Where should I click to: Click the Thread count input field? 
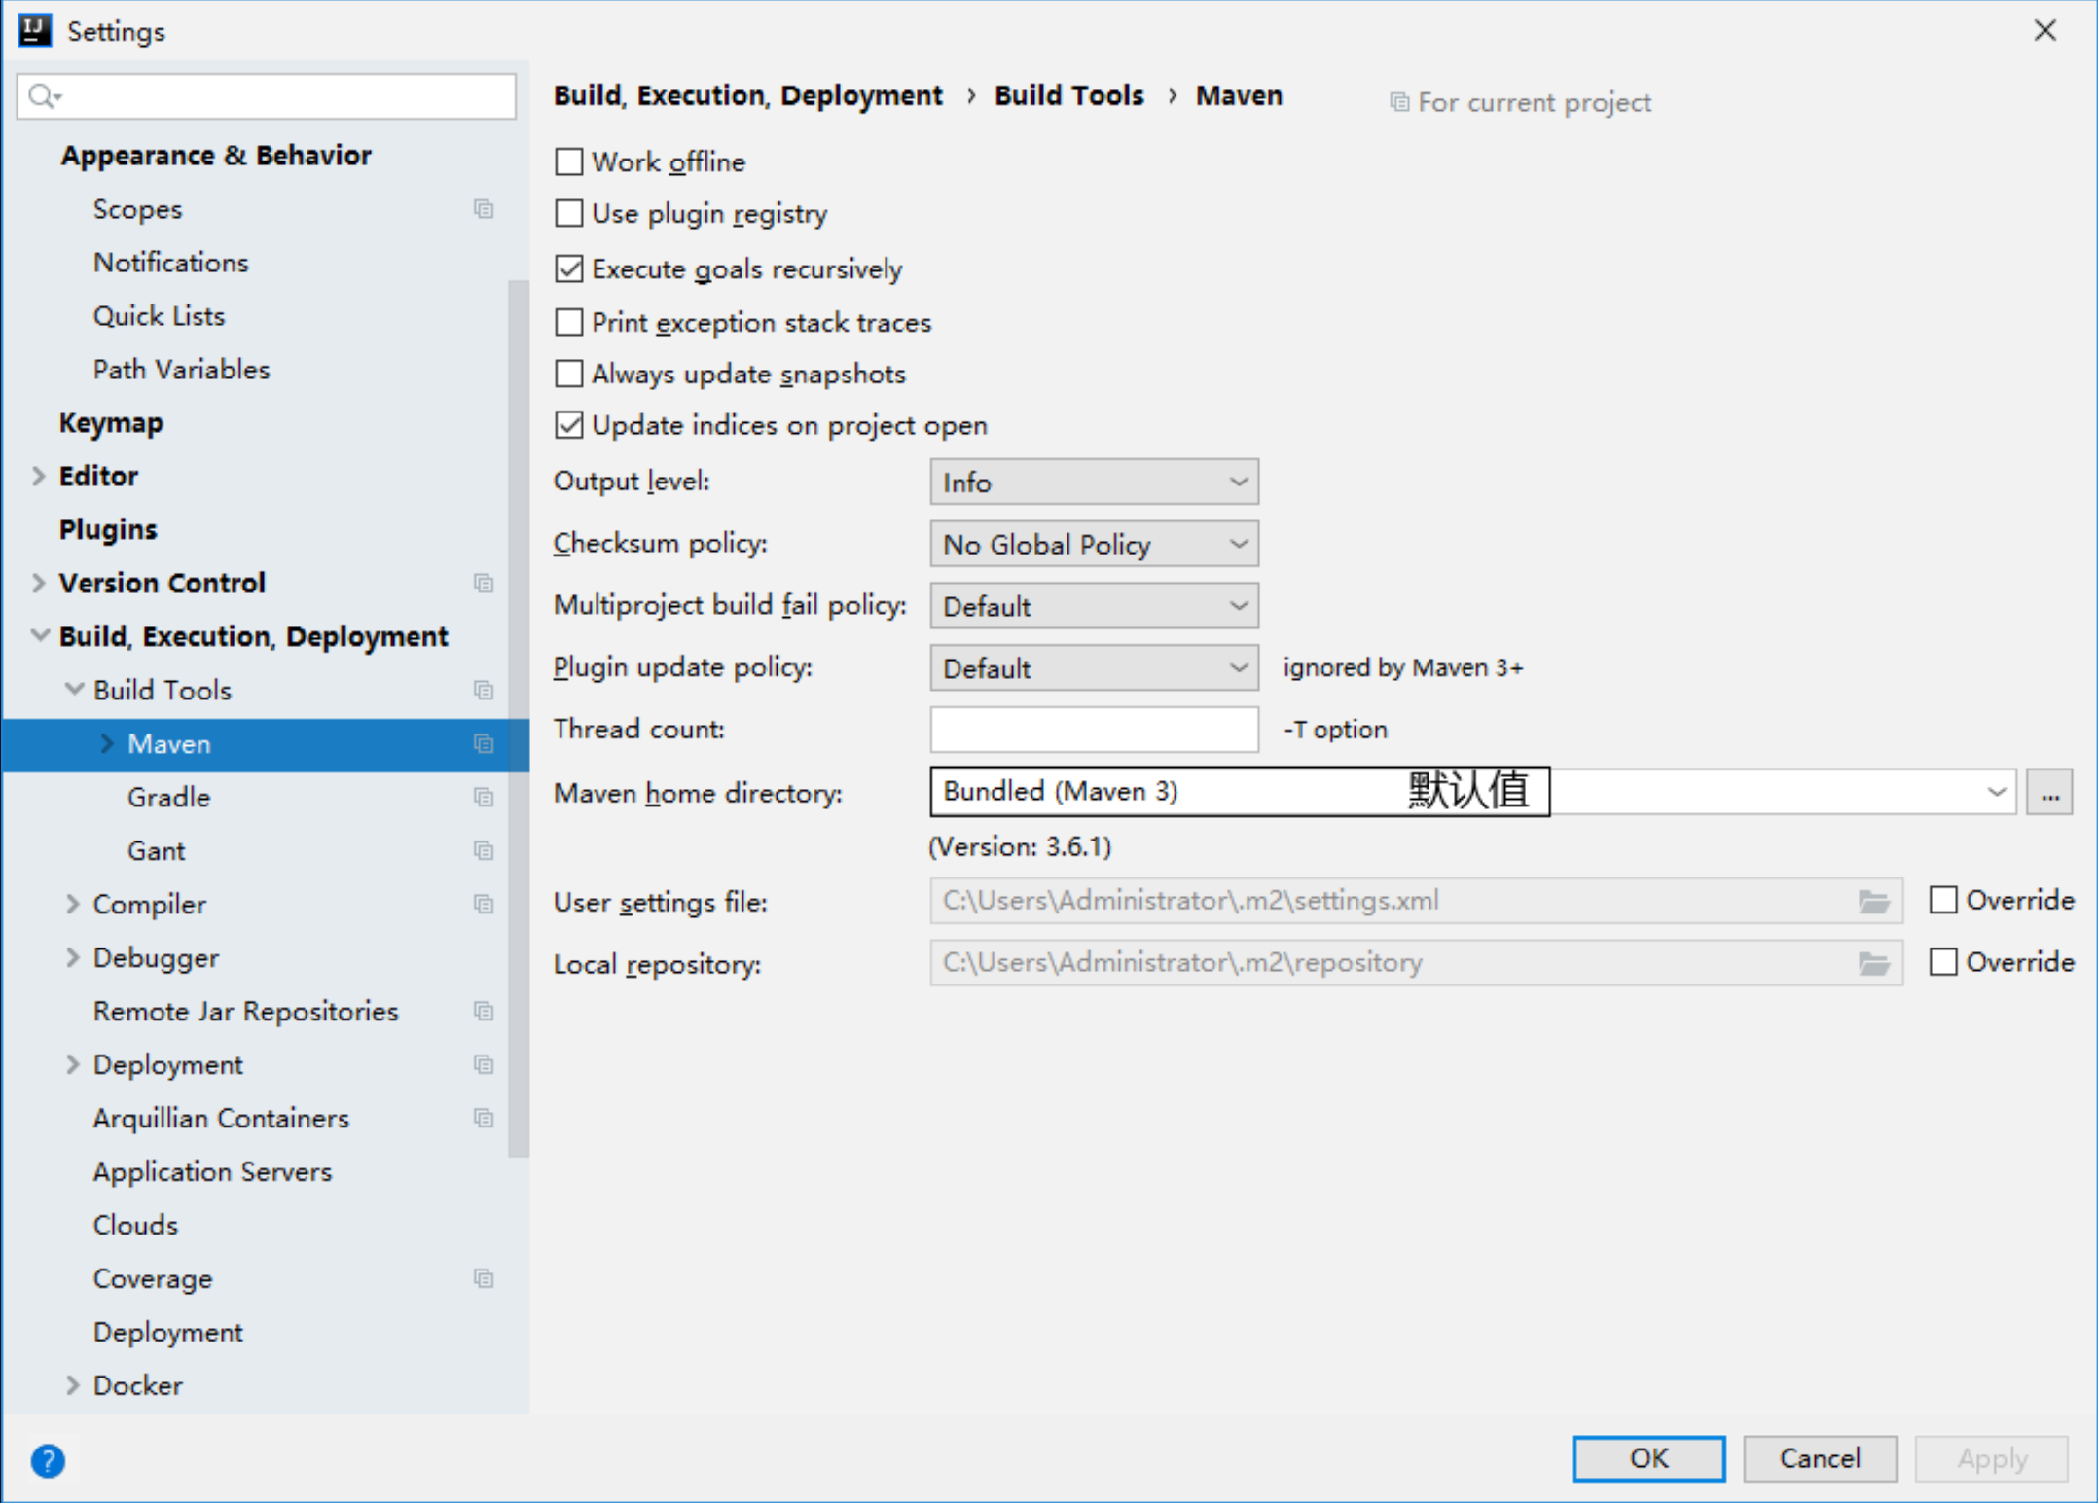[x=1094, y=730]
